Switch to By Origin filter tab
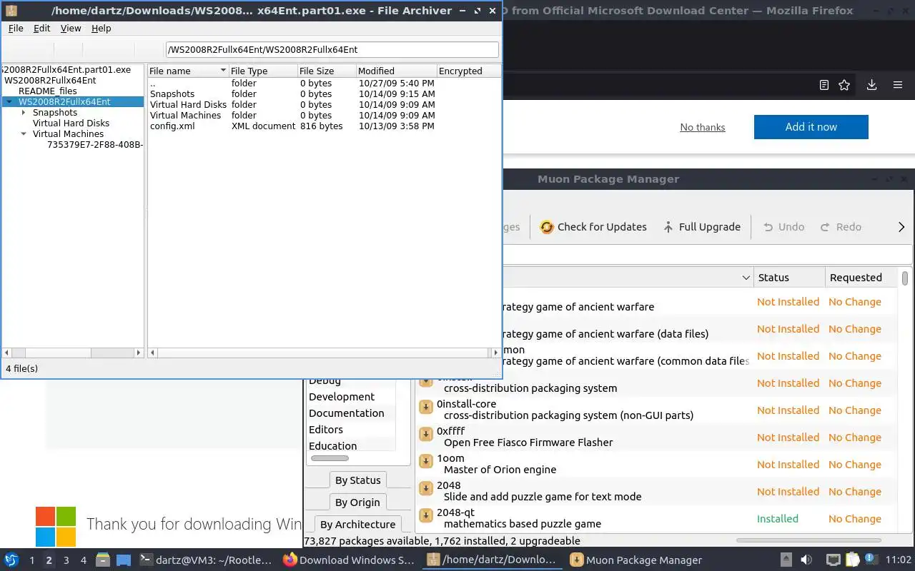The image size is (915, 571). [x=358, y=502]
